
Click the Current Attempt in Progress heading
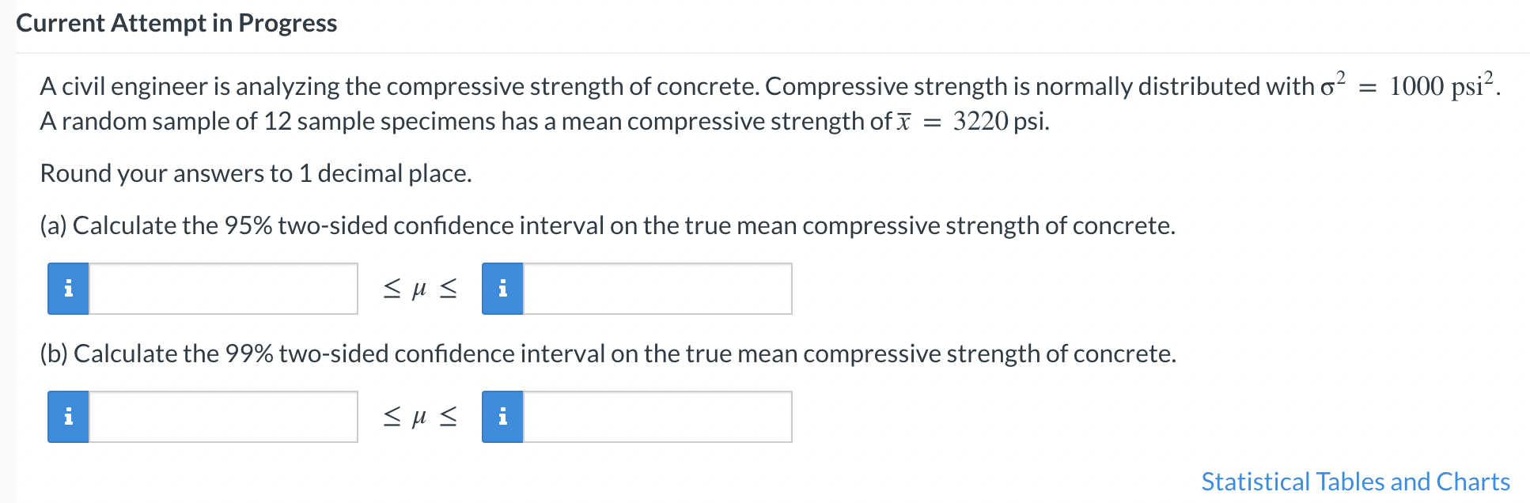(x=176, y=23)
